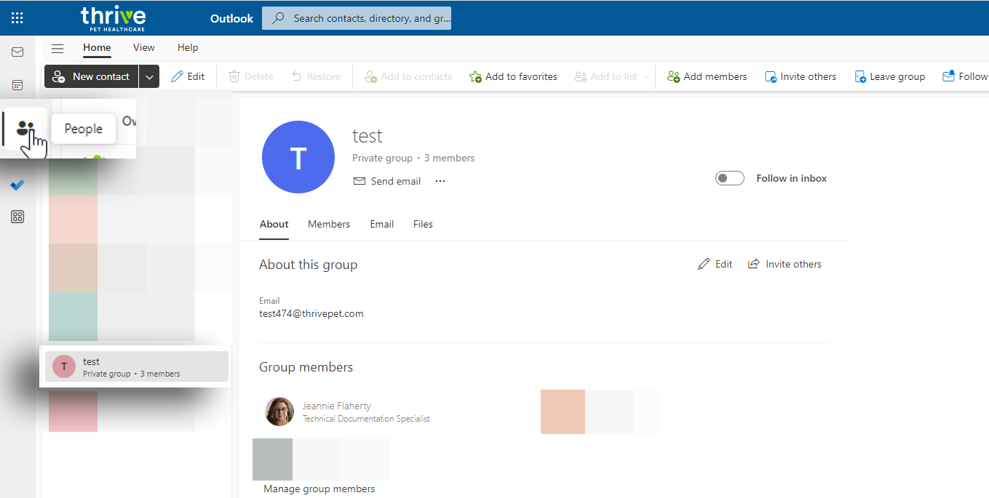
Task: Open the To Do checkmark icon
Action: point(17,185)
